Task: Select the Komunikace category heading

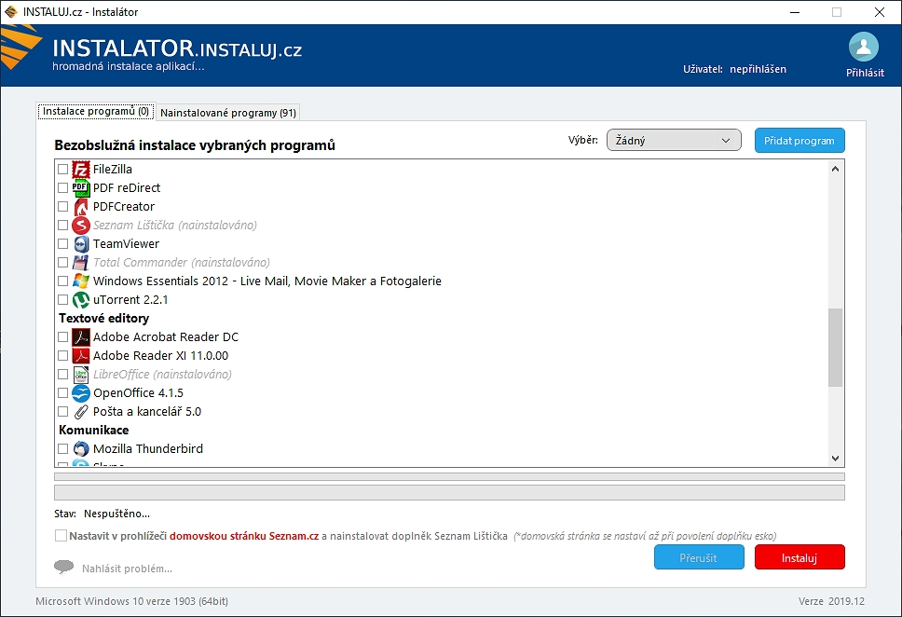Action: 94,430
